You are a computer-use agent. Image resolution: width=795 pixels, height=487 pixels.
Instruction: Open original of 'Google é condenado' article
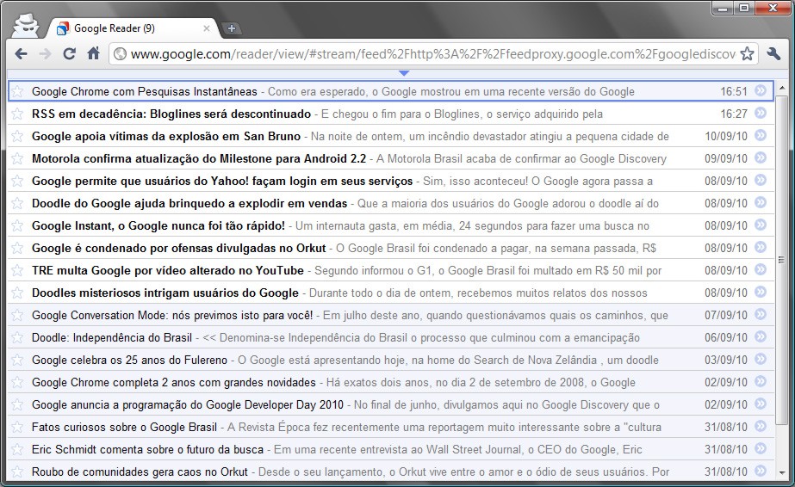click(760, 247)
